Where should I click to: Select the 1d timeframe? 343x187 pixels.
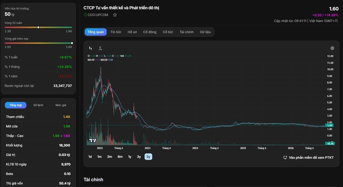[90, 157]
